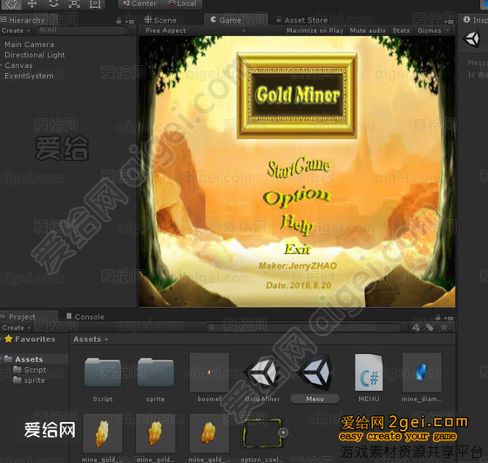Image resolution: width=488 pixels, height=463 pixels.
Task: Open the Hierarchy panel options menu
Action: [130, 22]
